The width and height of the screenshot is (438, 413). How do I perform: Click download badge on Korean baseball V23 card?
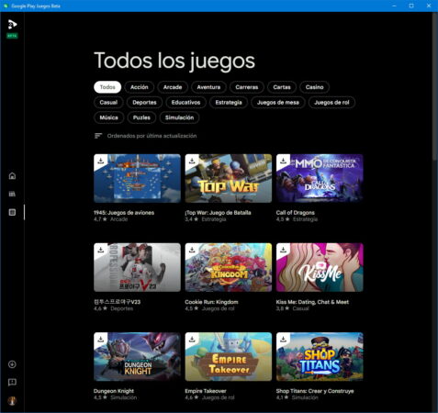click(x=100, y=250)
